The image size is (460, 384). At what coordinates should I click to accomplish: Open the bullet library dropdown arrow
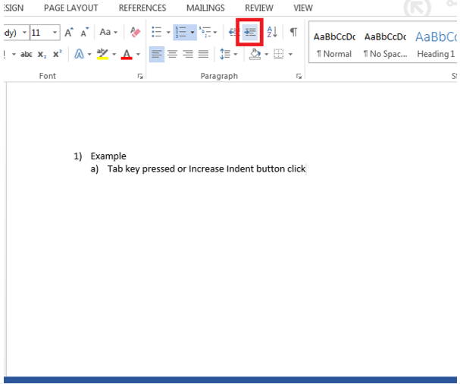click(x=168, y=33)
